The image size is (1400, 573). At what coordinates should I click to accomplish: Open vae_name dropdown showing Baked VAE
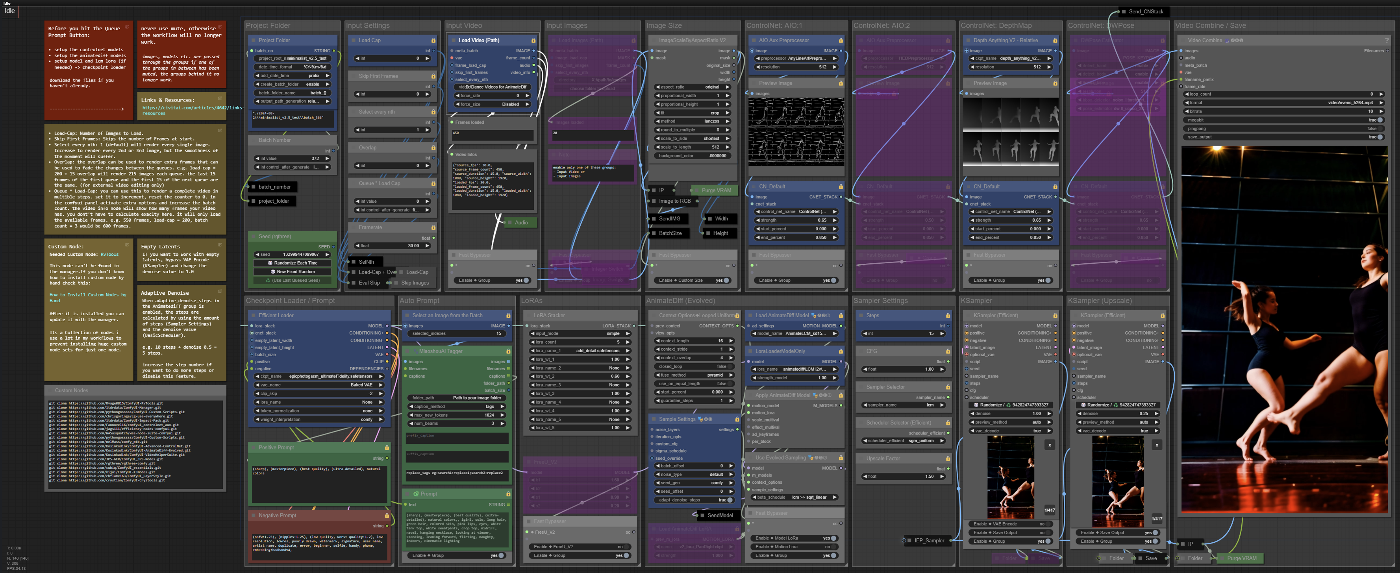pos(320,385)
